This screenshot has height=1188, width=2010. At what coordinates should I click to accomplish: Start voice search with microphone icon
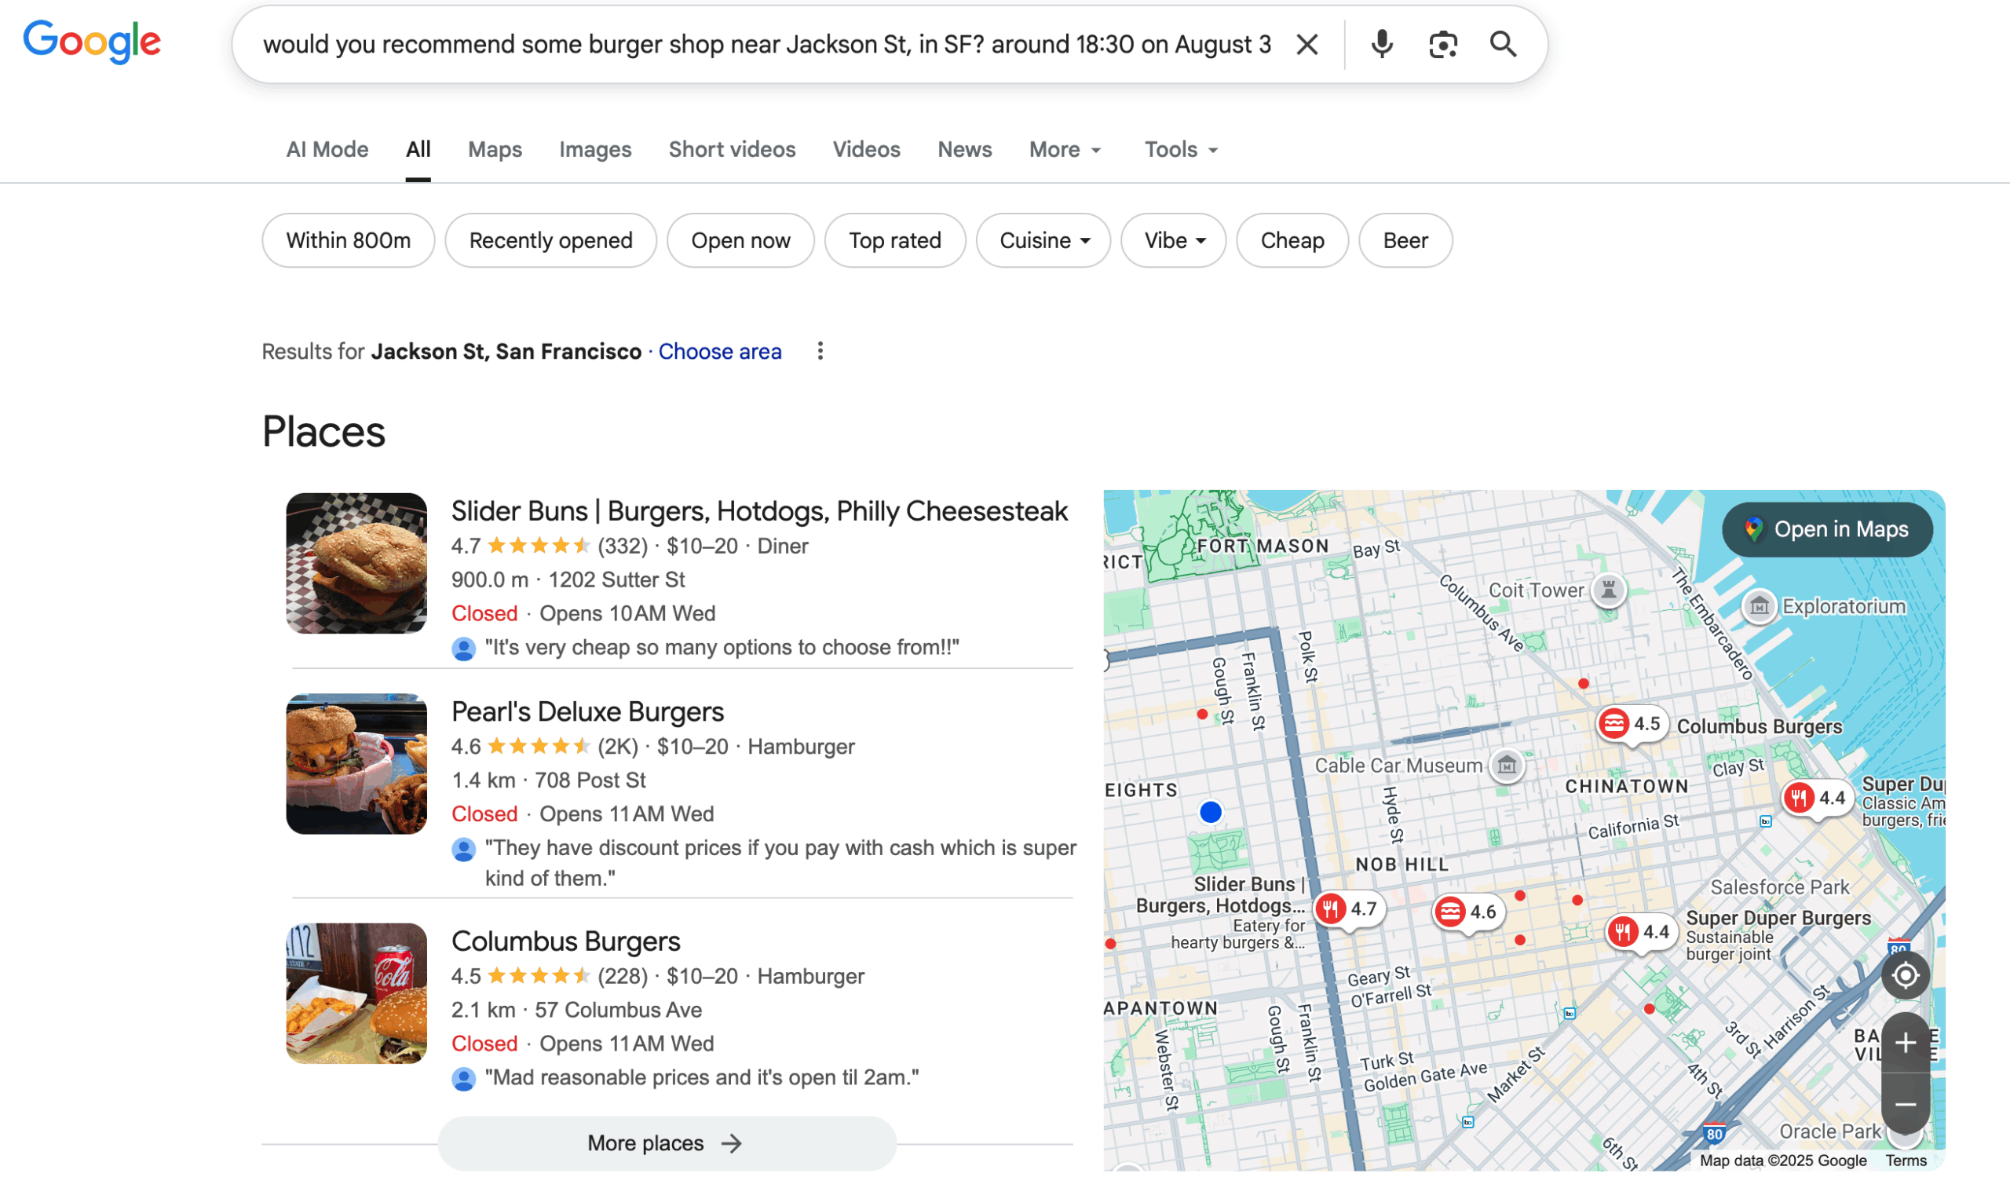click(x=1382, y=44)
